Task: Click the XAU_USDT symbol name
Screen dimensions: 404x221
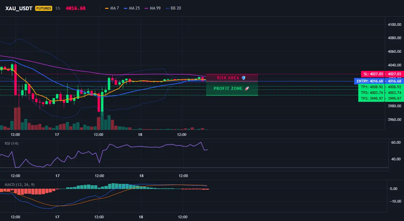Action: tap(18, 8)
